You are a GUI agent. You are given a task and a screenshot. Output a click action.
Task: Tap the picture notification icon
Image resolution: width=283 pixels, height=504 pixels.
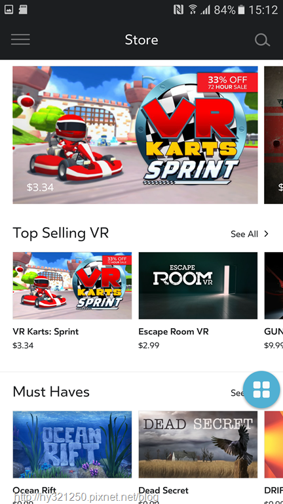tap(9, 9)
